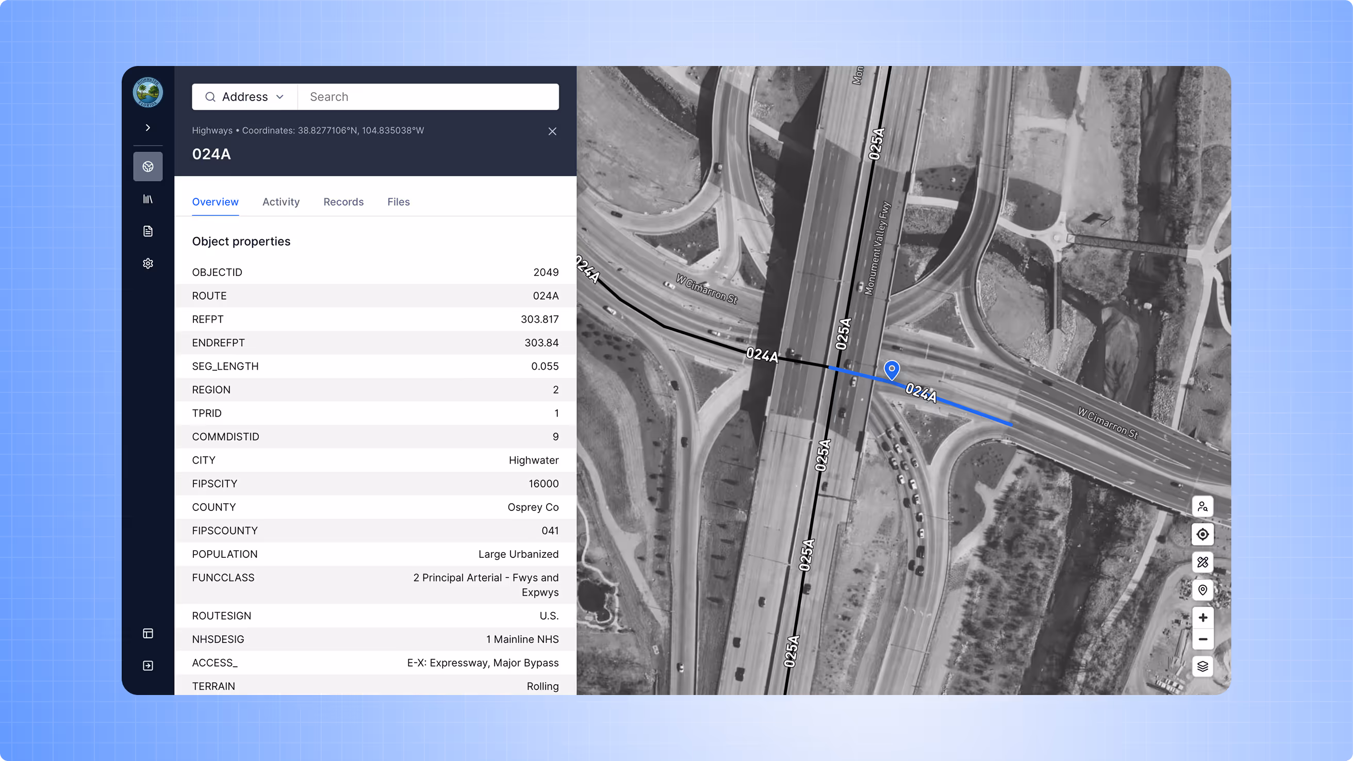1353x761 pixels.
Task: Click the sign-out icon in sidebar
Action: click(147, 666)
